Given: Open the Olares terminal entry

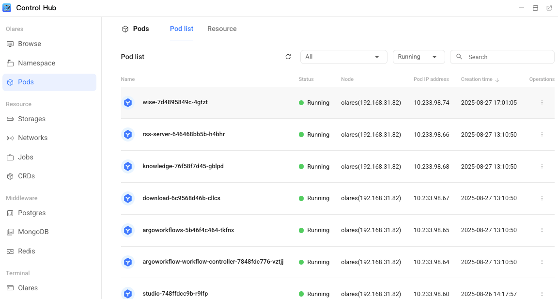Looking at the screenshot, I should pos(28,288).
